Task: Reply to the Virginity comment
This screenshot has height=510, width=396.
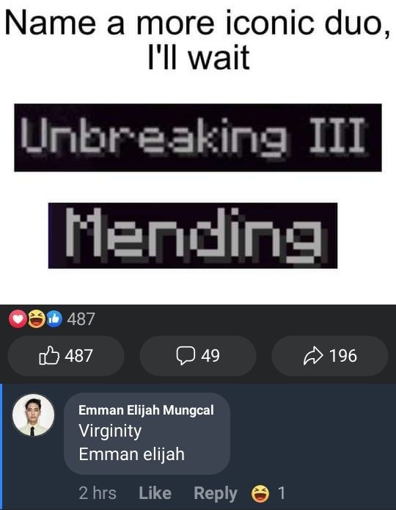Action: (215, 493)
